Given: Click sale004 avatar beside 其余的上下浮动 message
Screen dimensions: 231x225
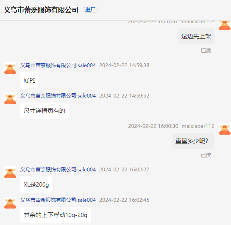Looking at the screenshot, I should coord(10,203).
